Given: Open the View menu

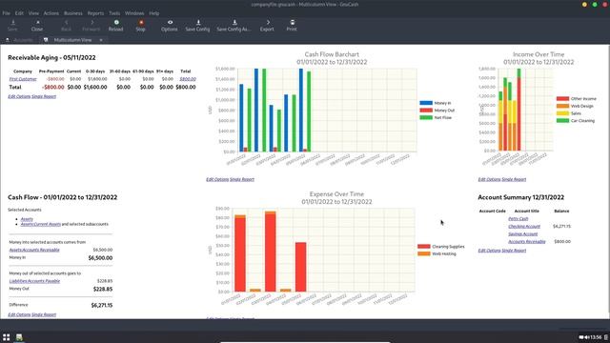Looking at the screenshot, I should [33, 13].
